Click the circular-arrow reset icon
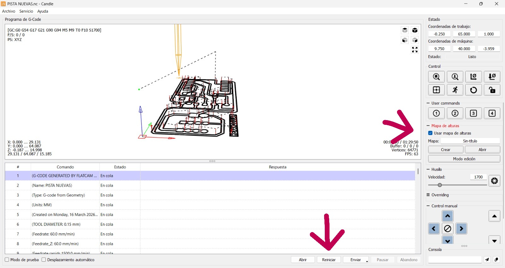 473,90
